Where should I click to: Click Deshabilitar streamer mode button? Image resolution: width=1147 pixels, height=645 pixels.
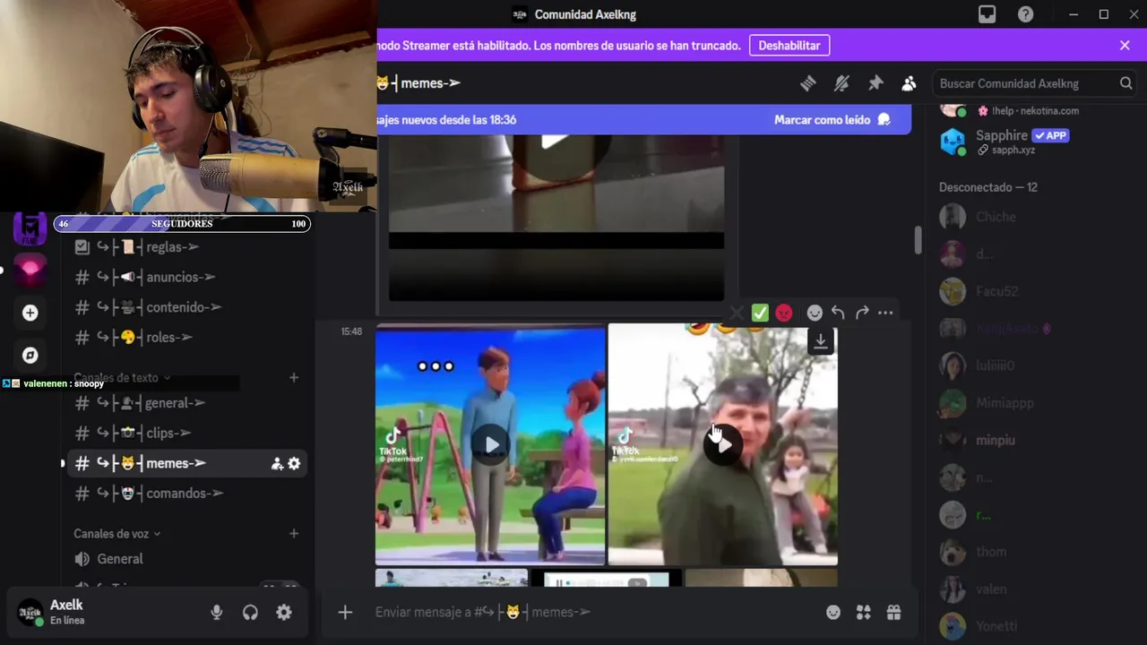point(789,45)
